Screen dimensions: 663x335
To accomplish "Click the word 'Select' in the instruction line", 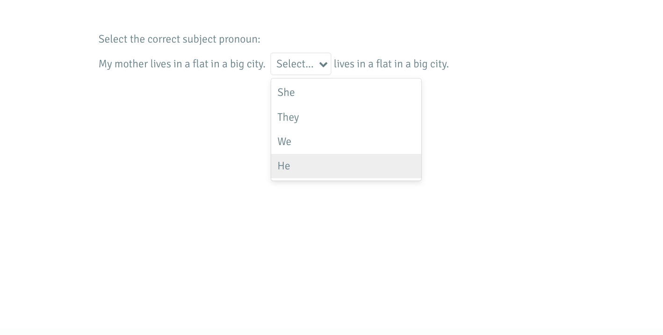I will pyautogui.click(x=113, y=39).
